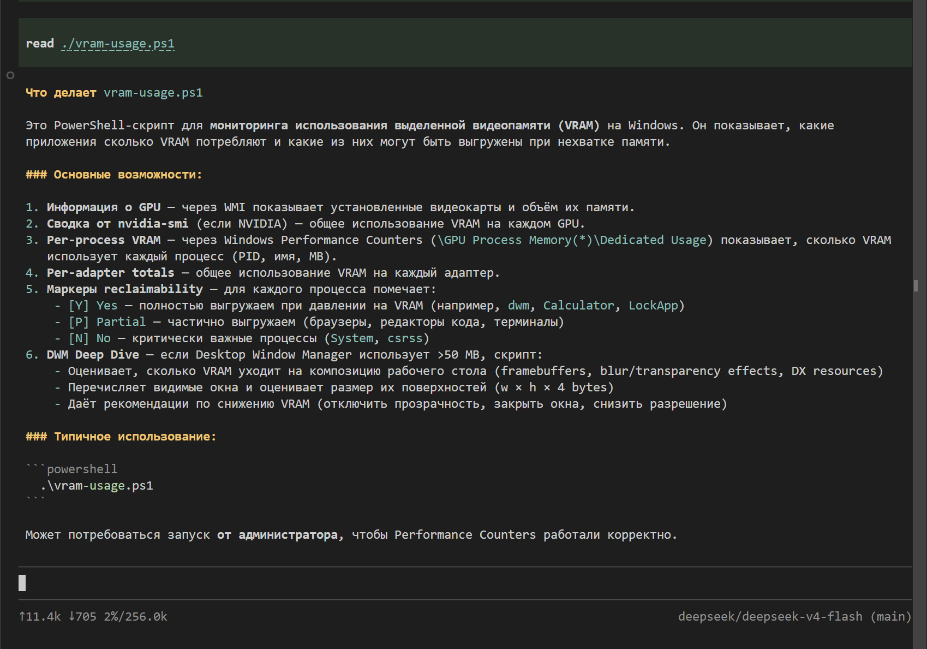Click the small circle marker in the left gutter
The image size is (927, 649).
coord(10,75)
